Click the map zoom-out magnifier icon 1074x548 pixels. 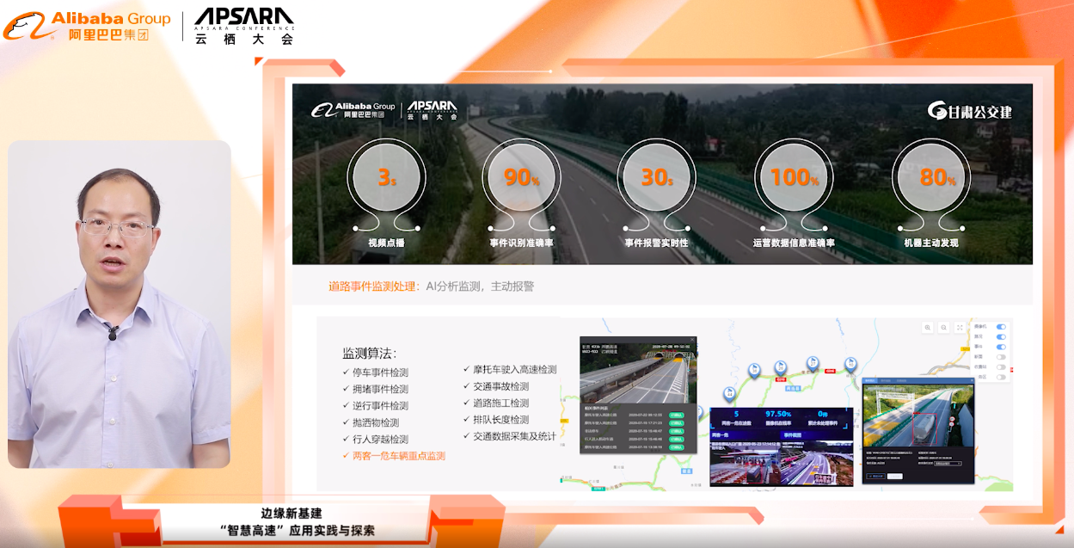[x=943, y=328]
